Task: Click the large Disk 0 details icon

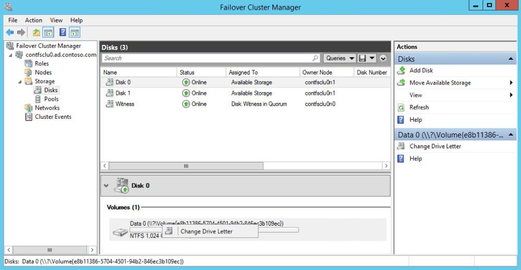Action: (x=121, y=186)
